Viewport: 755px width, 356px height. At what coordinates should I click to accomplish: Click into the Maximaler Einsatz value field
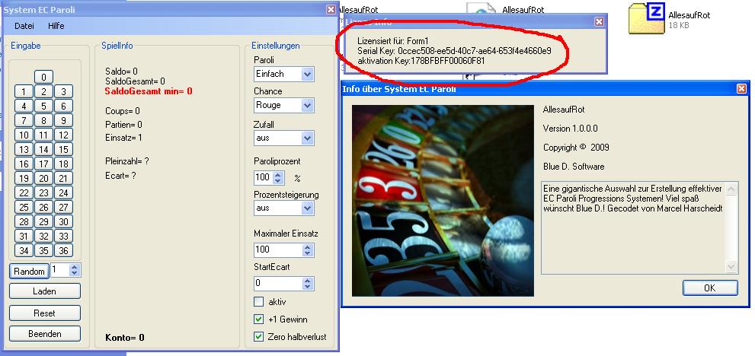pos(278,250)
